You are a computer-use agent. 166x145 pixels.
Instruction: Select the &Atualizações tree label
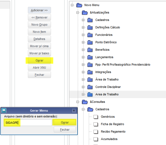pyautogui.click(x=100, y=12)
